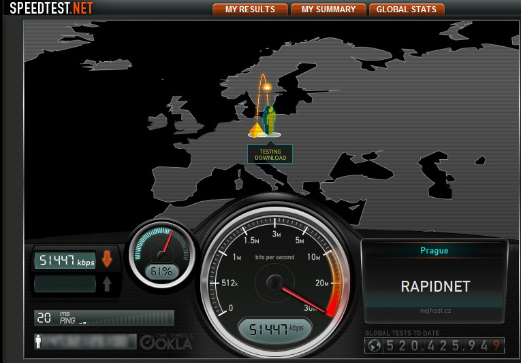Click the GLOBAL TESTS TO DATE label
Screen dimensions: 521x363
[402, 333]
